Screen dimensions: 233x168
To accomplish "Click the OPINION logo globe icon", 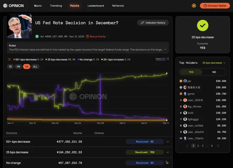I will 5,5.
